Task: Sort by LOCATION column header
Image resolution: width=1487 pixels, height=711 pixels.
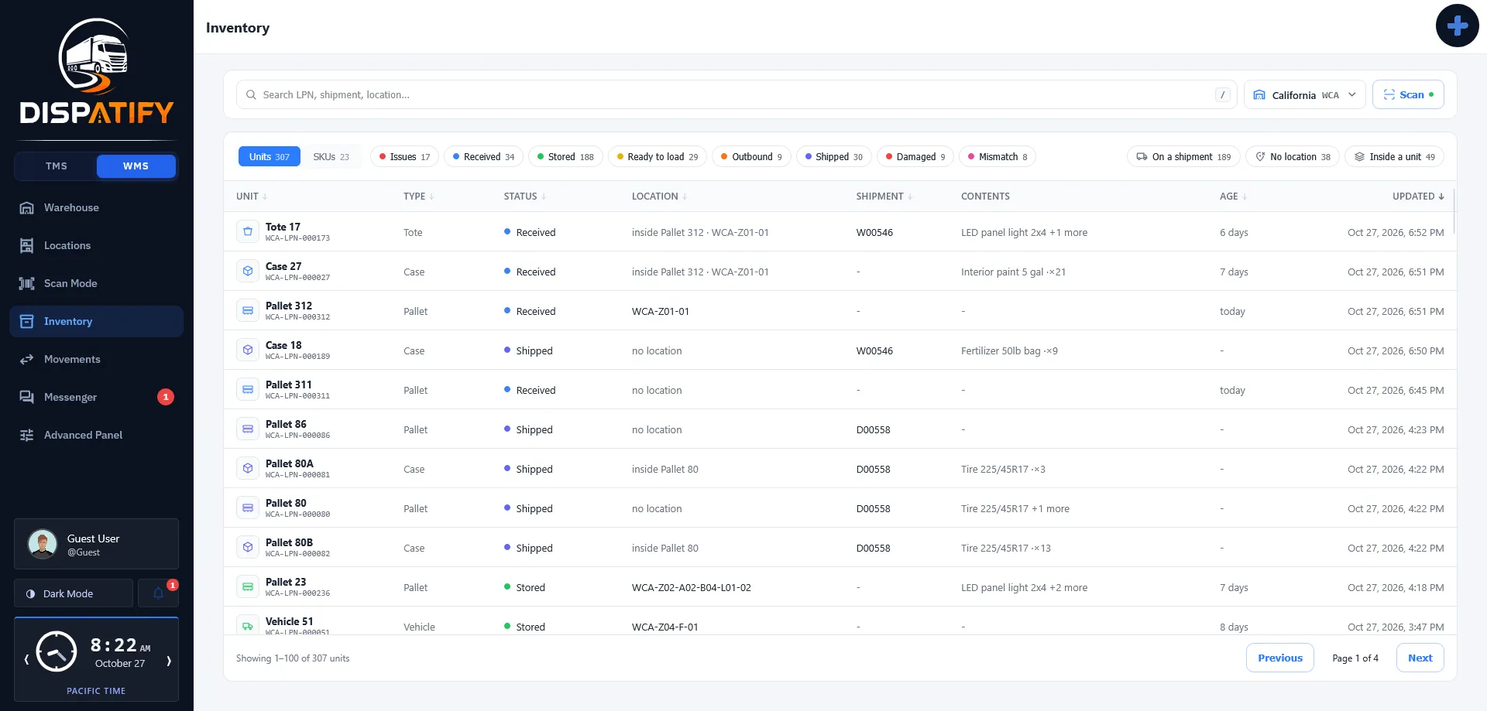Action: (659, 197)
